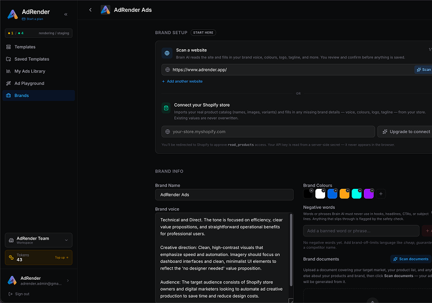
Task: Click the BRAND INFO heading
Action: tap(169, 172)
